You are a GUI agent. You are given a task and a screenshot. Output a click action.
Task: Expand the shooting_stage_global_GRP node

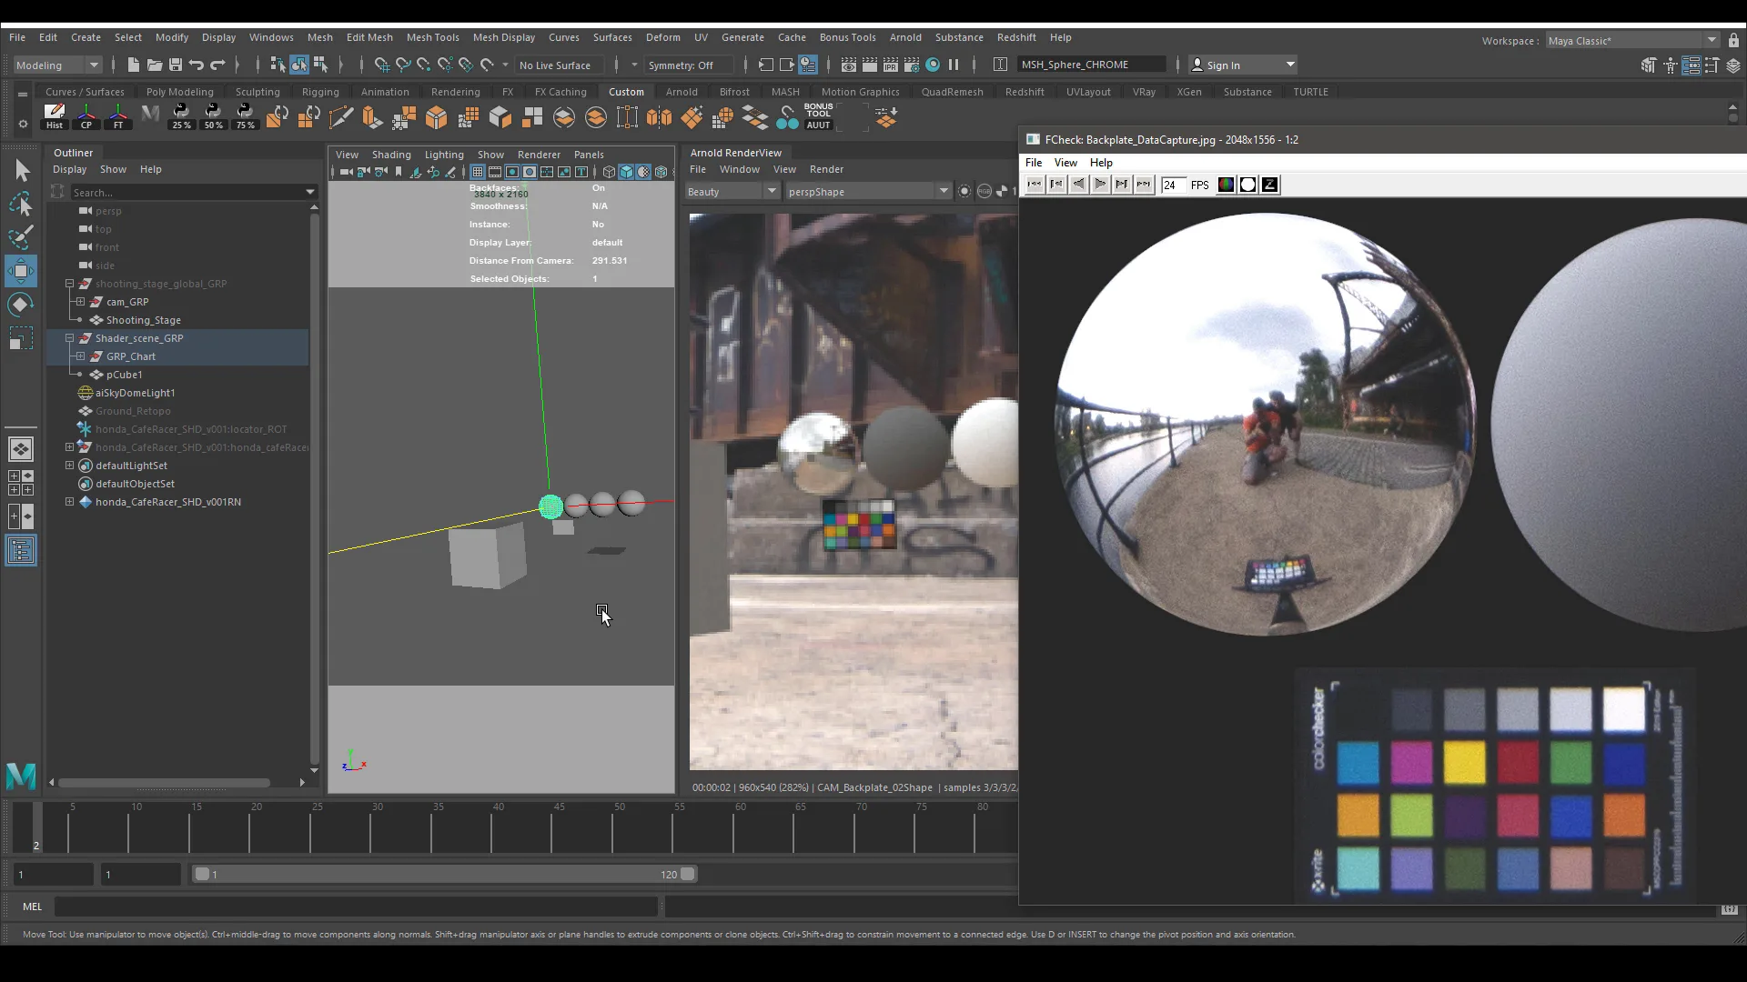coord(70,284)
